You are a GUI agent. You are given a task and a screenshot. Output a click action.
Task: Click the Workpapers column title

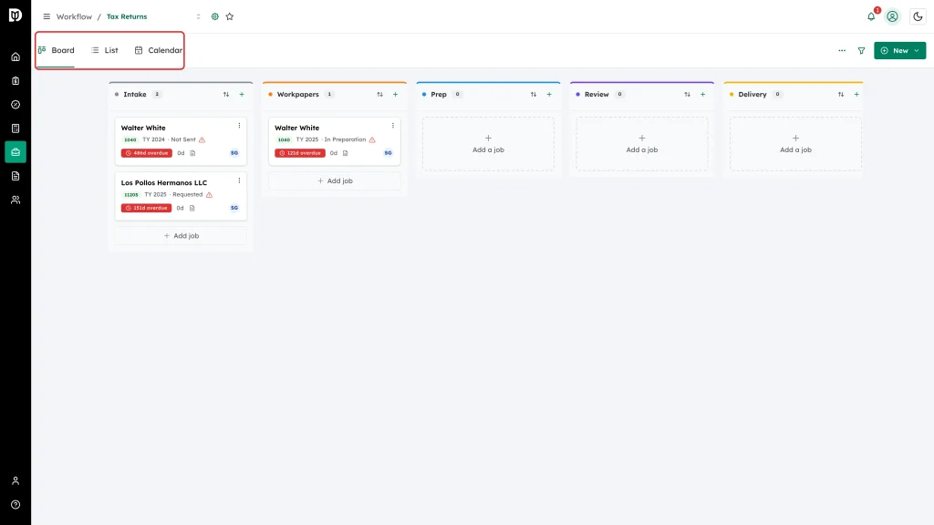[x=298, y=94]
